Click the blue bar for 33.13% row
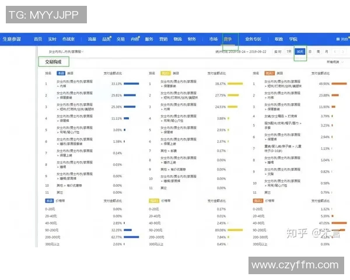The image size is (350, 280). tap(131, 83)
